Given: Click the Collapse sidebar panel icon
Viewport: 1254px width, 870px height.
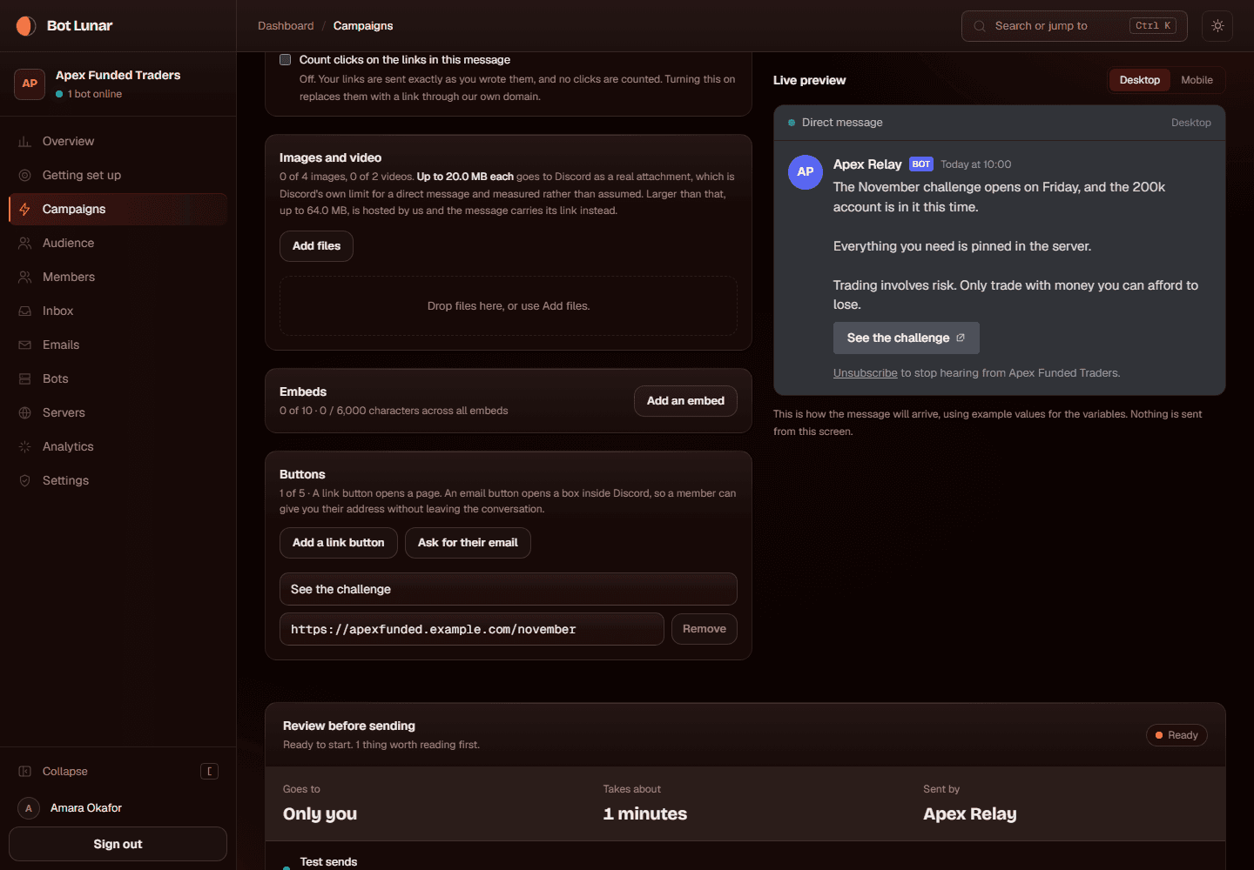Looking at the screenshot, I should pyautogui.click(x=25, y=771).
